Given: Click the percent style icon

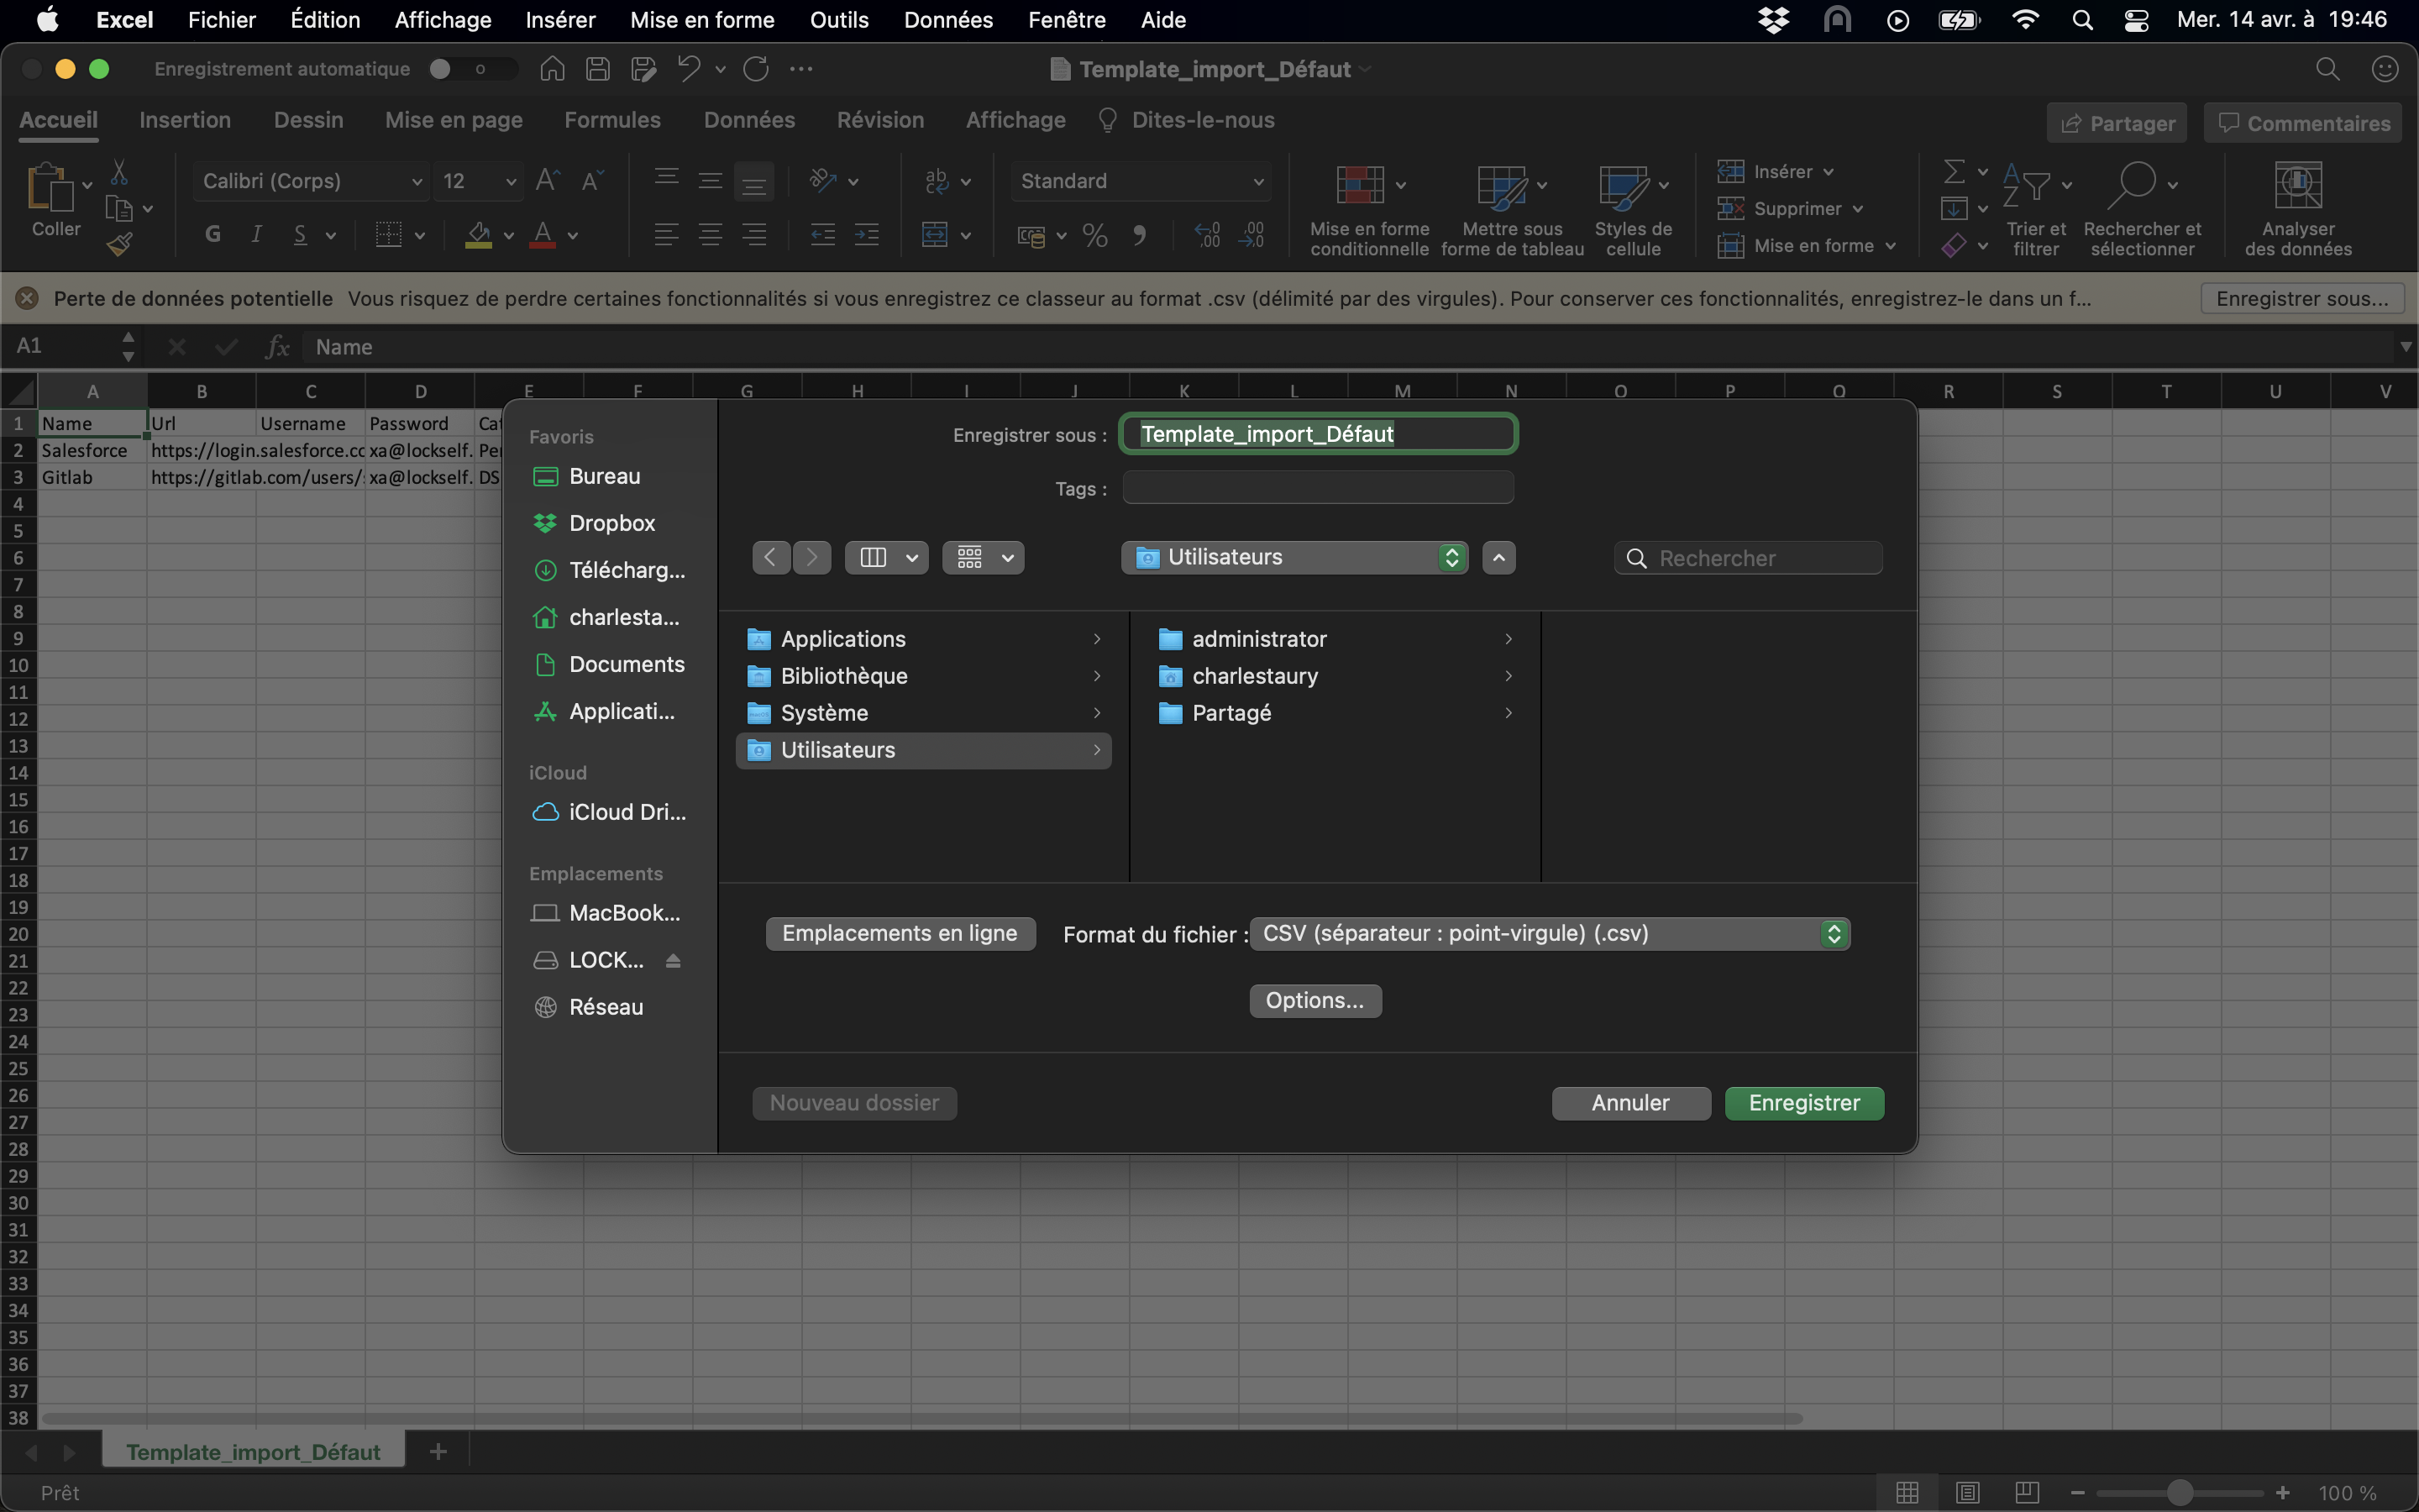Looking at the screenshot, I should (1094, 236).
